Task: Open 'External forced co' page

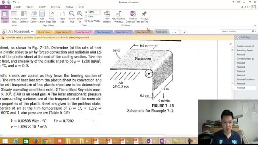Action: (246, 79)
